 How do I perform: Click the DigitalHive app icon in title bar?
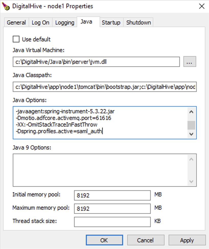6,6
